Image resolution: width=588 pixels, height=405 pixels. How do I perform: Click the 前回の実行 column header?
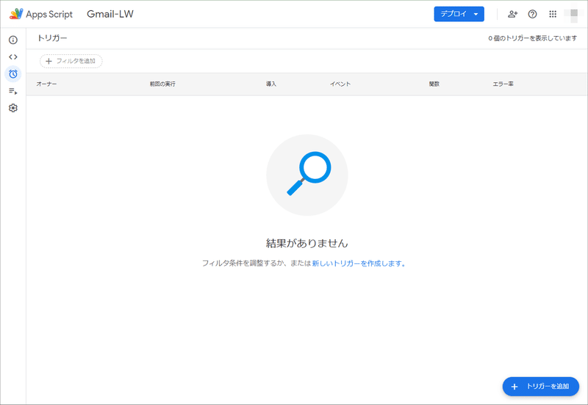[x=162, y=84]
